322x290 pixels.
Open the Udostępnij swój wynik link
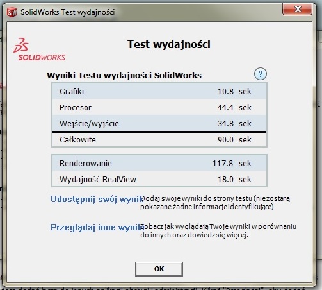tap(97, 199)
